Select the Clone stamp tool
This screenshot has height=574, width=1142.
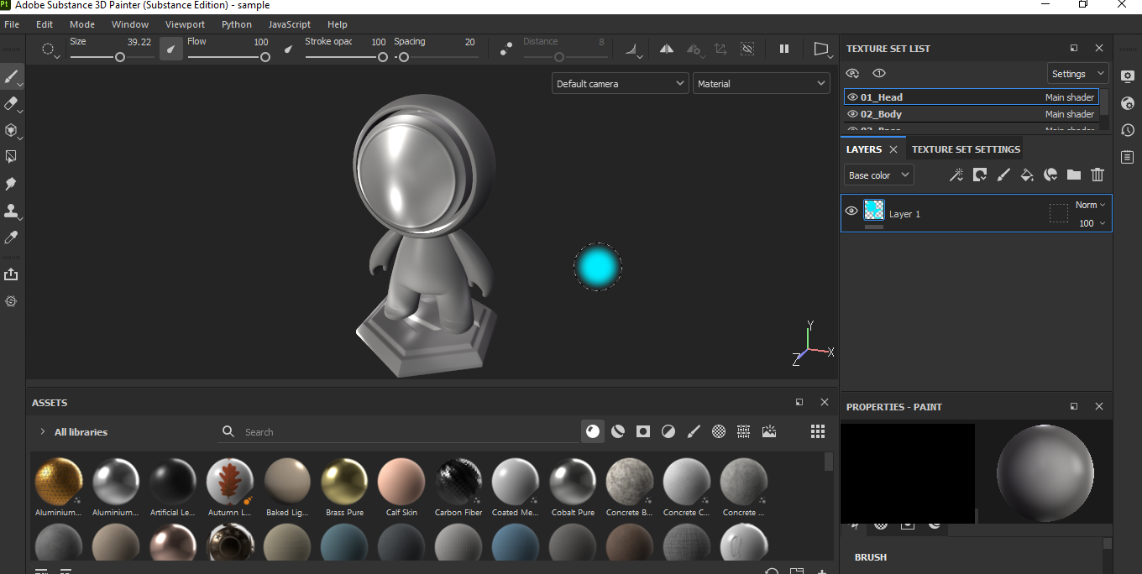[11, 211]
